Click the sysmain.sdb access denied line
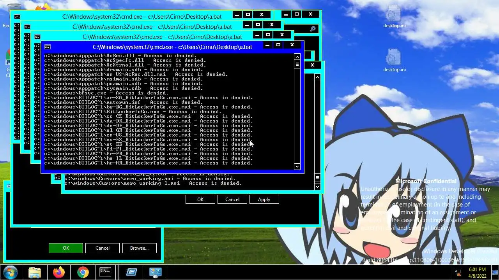The height and width of the screenshot is (280, 499). pyautogui.click(x=124, y=88)
